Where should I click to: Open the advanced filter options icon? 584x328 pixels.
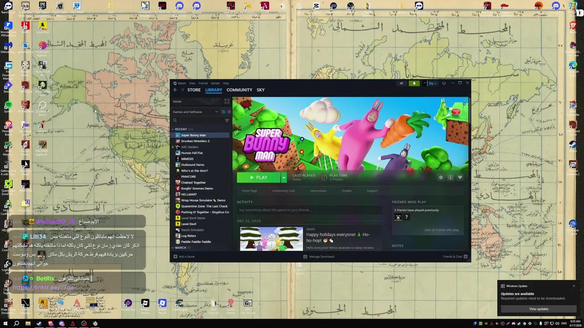click(227, 120)
